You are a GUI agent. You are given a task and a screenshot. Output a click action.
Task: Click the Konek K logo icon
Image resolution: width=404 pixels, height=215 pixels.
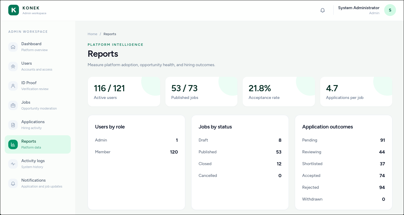pyautogui.click(x=13, y=10)
